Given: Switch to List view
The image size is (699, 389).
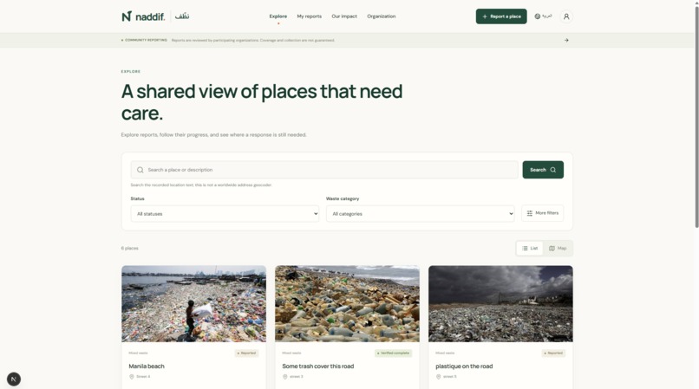Looking at the screenshot, I should (x=530, y=248).
